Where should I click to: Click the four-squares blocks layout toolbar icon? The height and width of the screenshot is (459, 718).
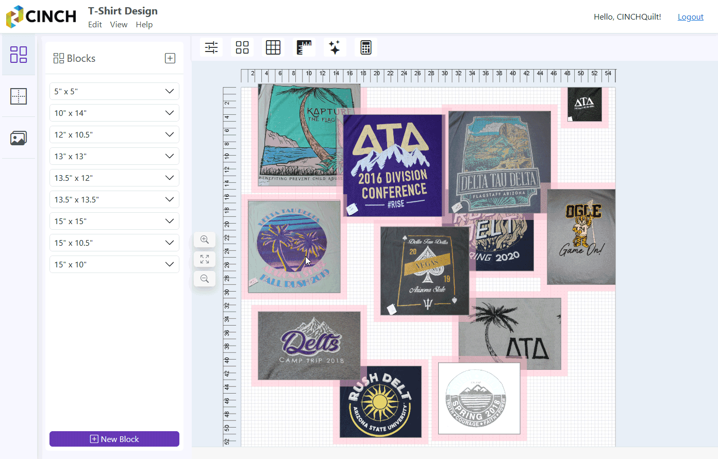pyautogui.click(x=242, y=47)
